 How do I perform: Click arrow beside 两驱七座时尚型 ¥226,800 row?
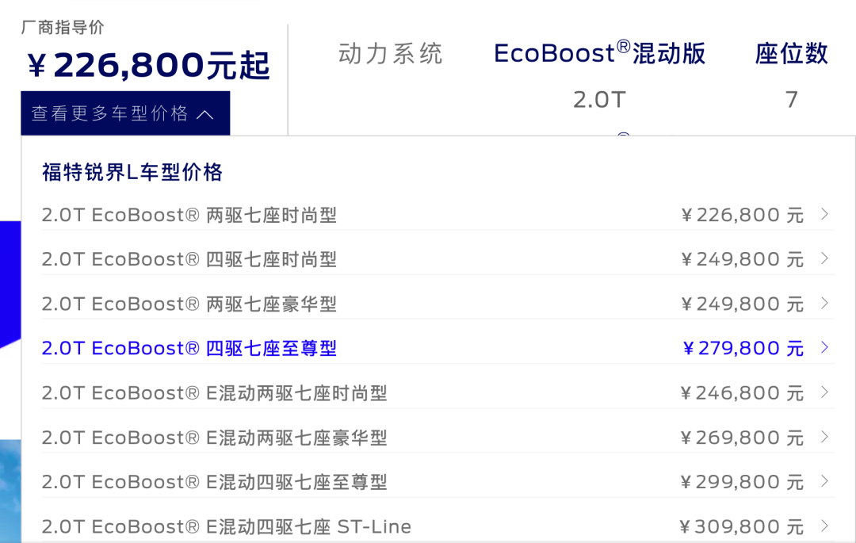point(825,214)
